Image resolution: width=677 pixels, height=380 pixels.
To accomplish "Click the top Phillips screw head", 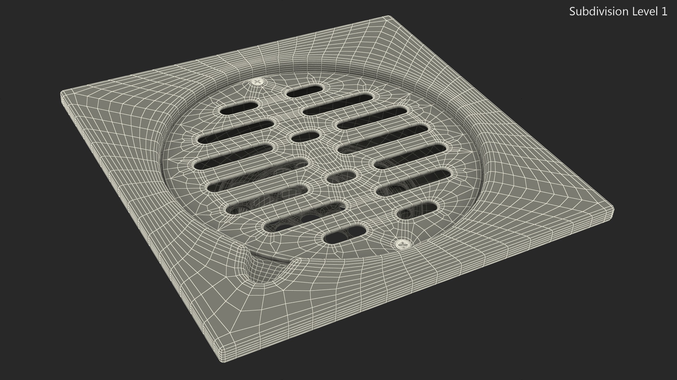I will click(258, 82).
